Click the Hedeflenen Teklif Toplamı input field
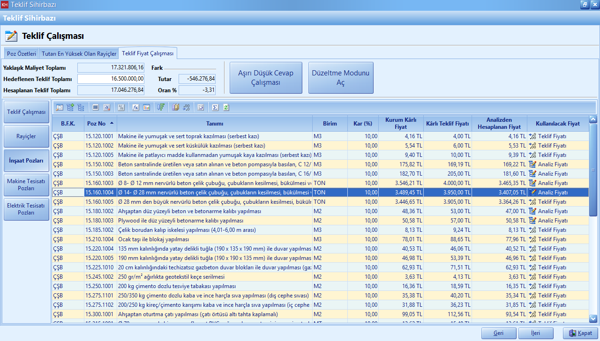The image size is (600, 341). coord(111,79)
